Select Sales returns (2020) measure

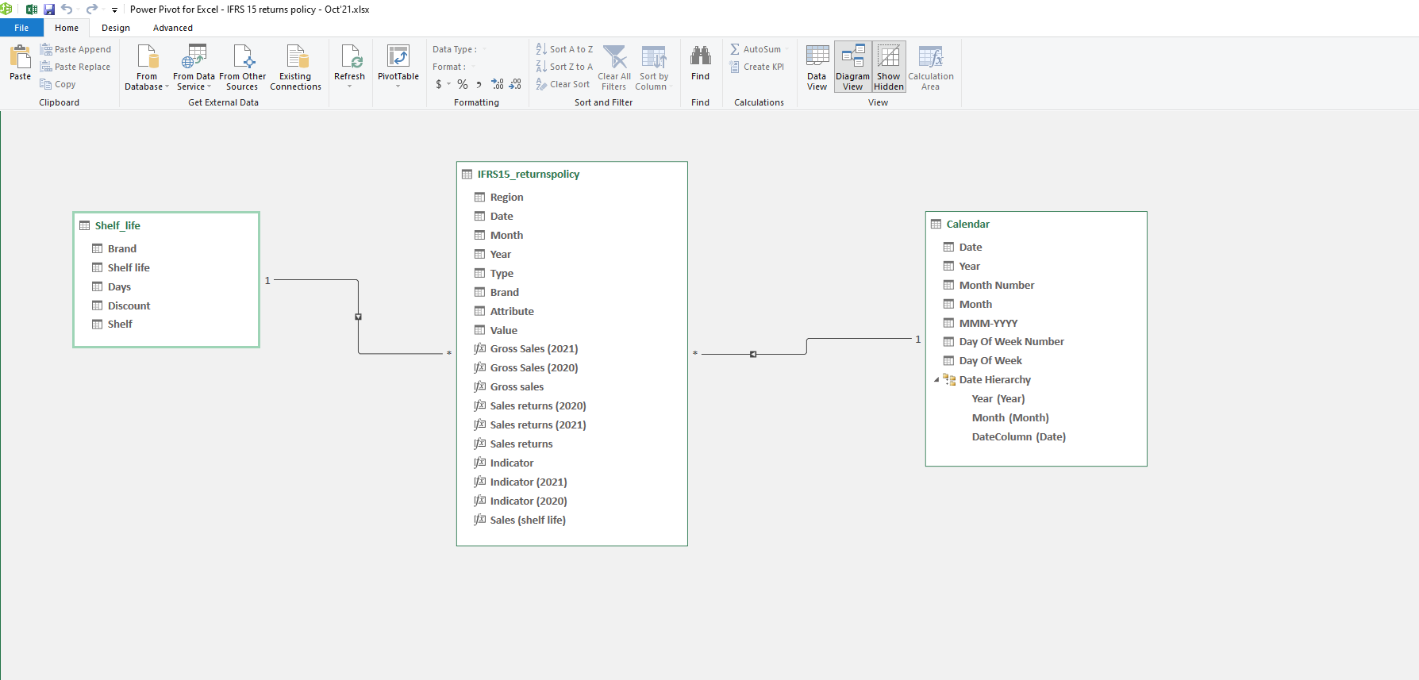(x=538, y=405)
